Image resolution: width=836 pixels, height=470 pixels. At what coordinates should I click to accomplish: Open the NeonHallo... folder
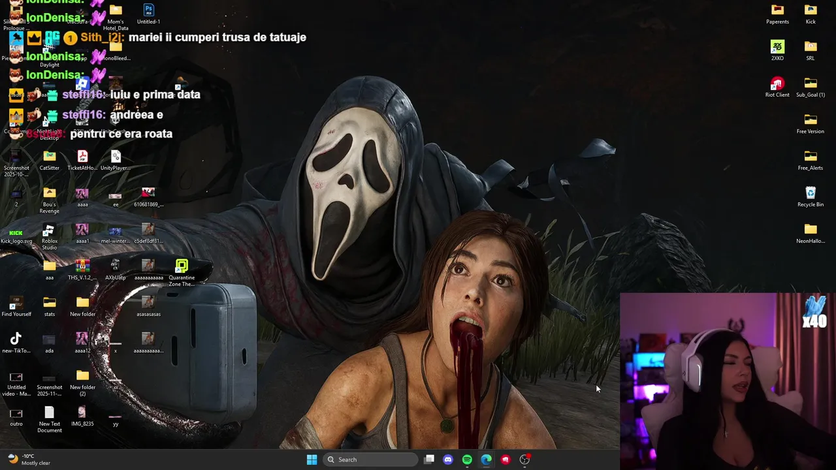[x=811, y=229]
